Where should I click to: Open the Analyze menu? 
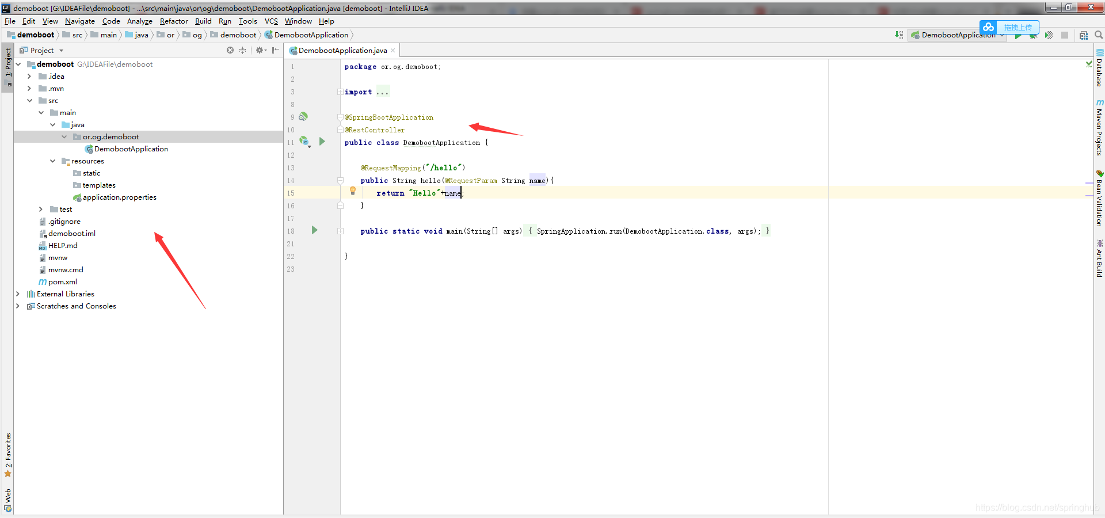coord(140,21)
